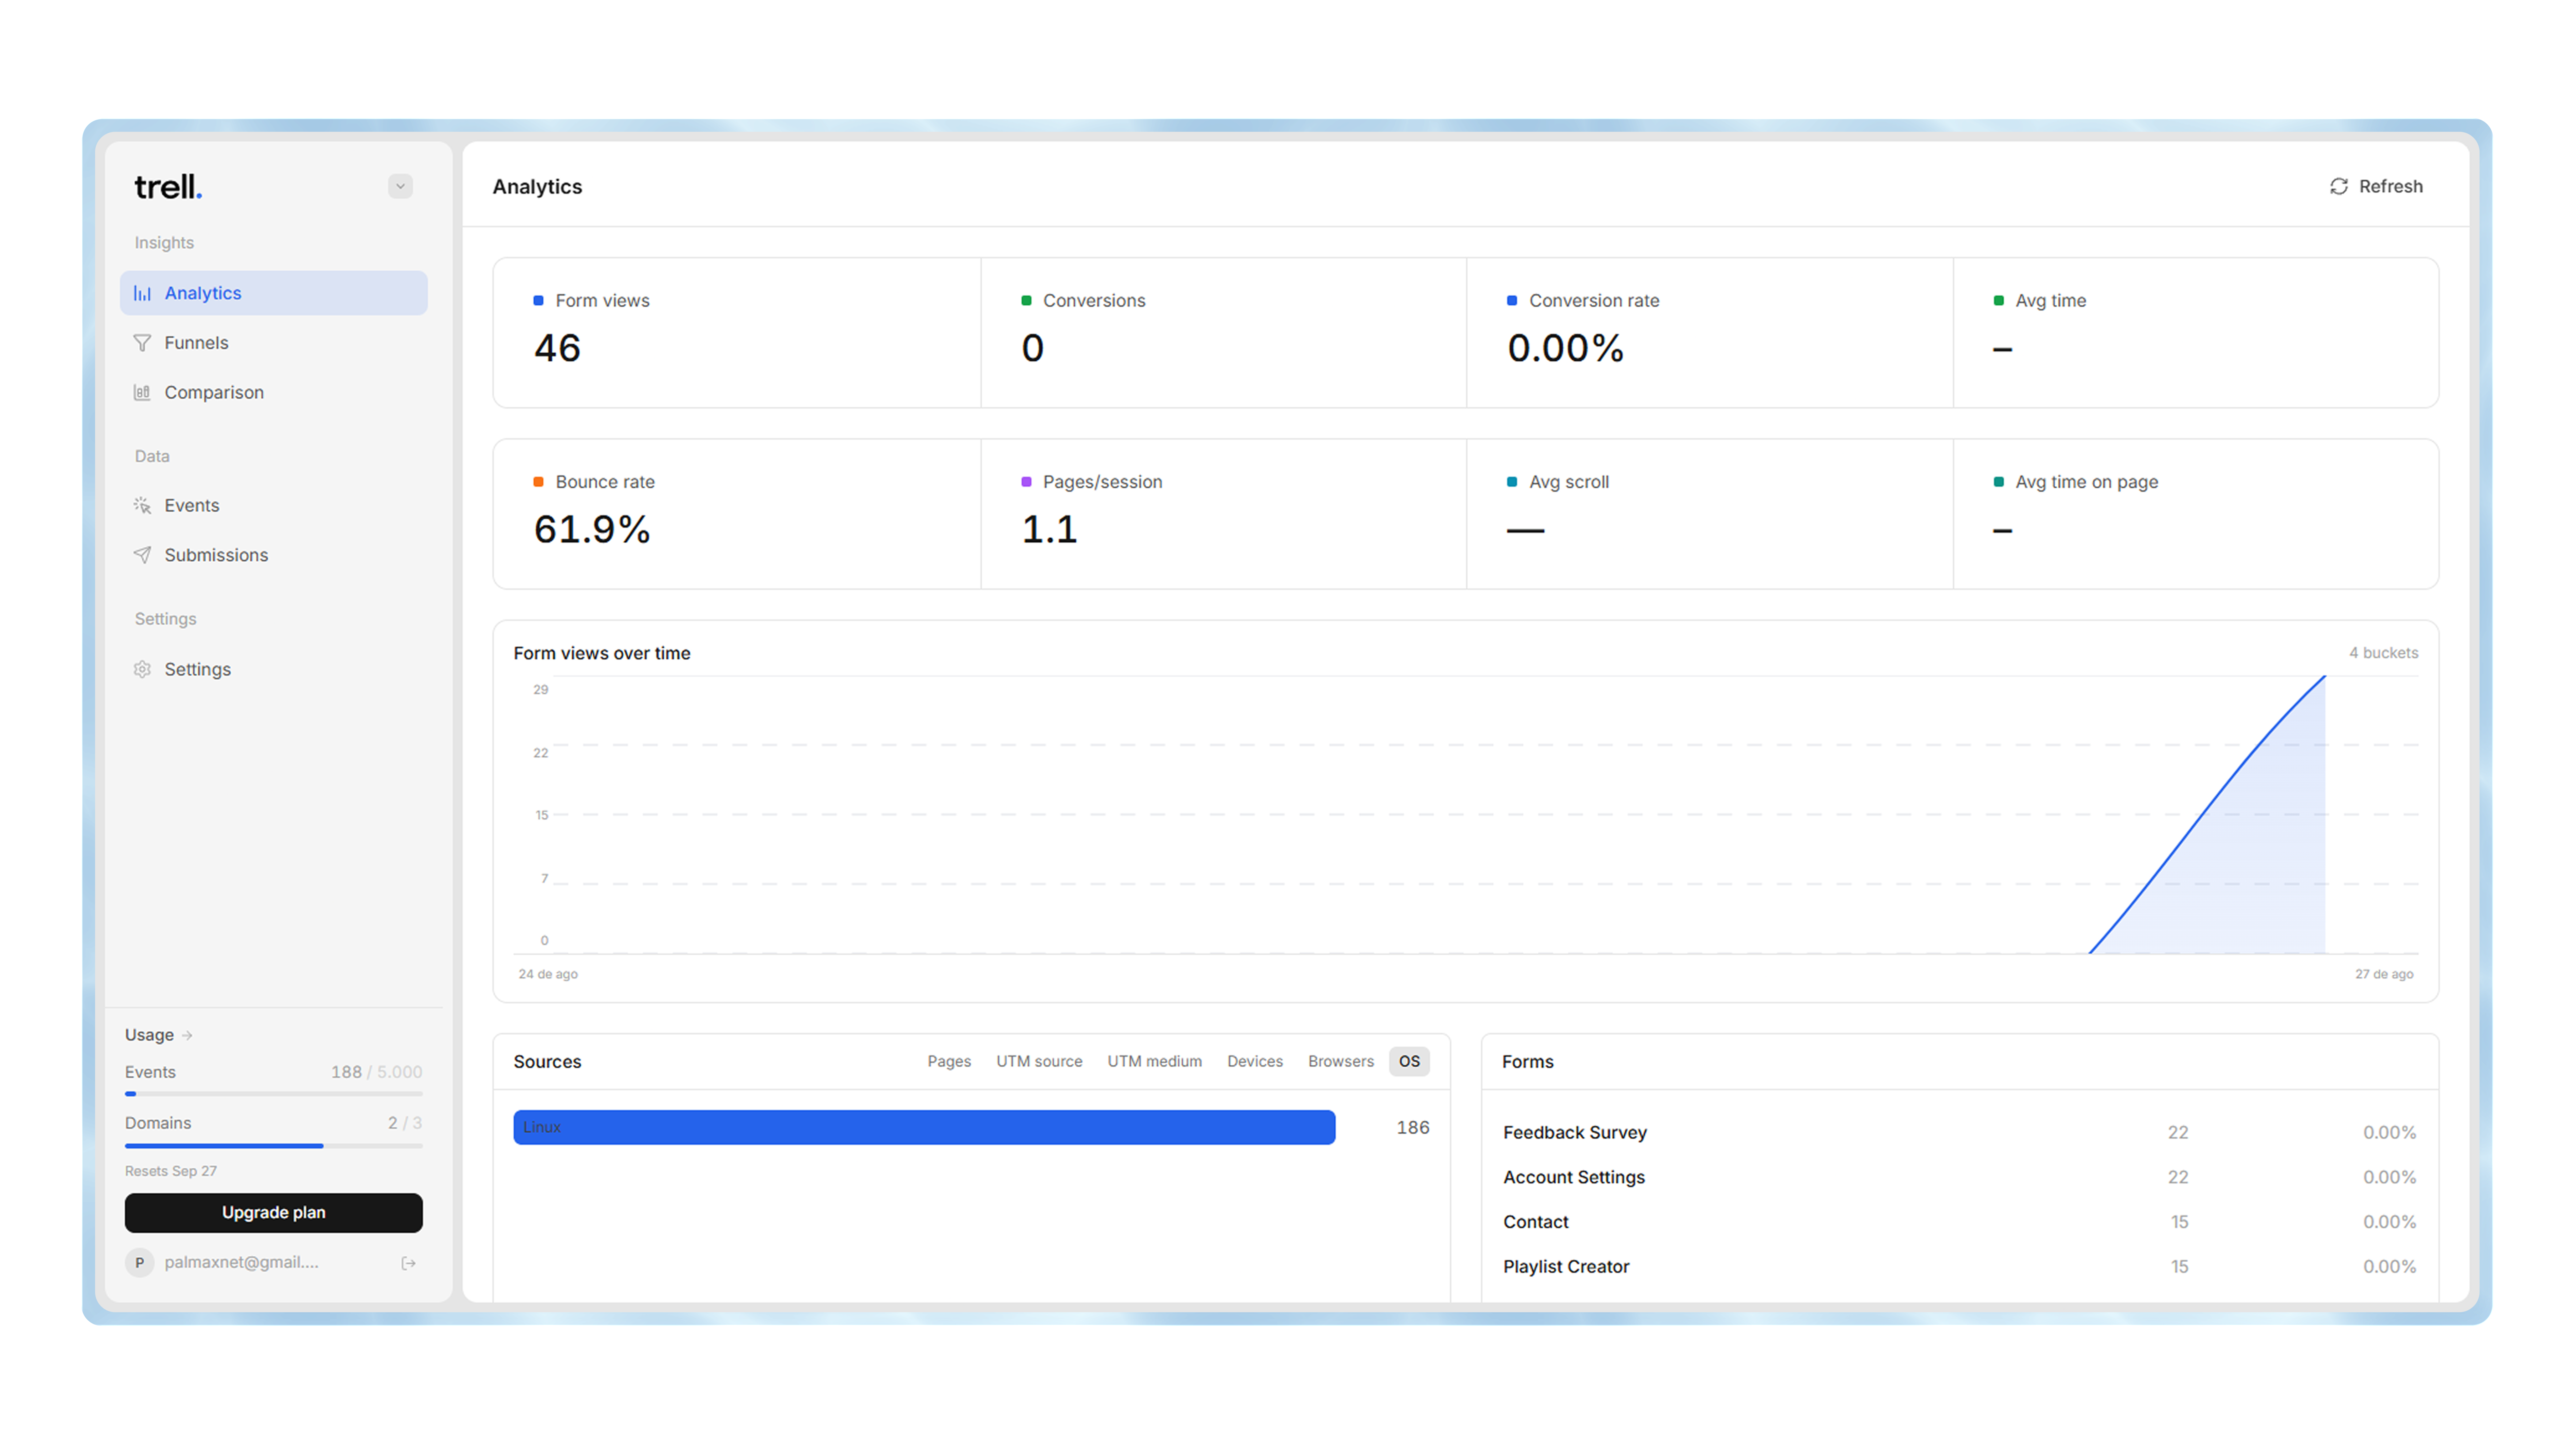Click the Pages/session purple color dot

(x=1026, y=482)
